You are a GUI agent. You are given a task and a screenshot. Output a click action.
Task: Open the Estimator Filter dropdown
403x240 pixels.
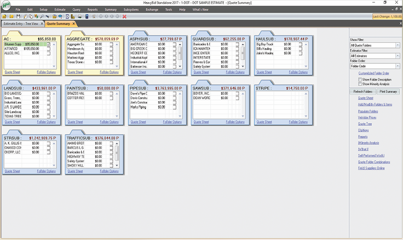pyautogui.click(x=398, y=55)
